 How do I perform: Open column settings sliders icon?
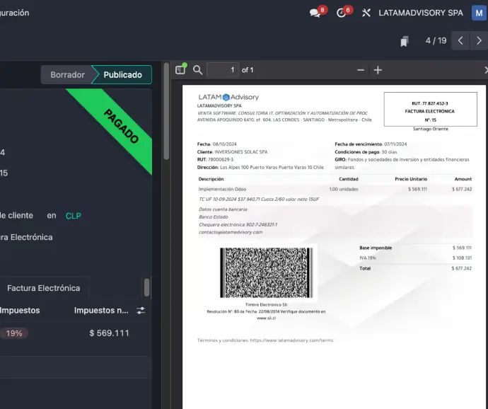tap(141, 310)
